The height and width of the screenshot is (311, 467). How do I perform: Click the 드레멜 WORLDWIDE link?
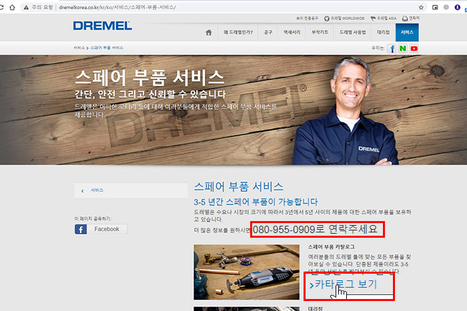[x=344, y=19]
